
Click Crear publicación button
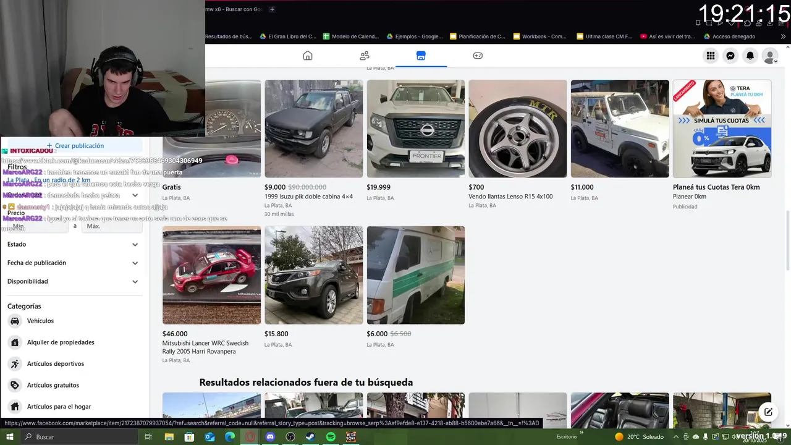click(75, 146)
